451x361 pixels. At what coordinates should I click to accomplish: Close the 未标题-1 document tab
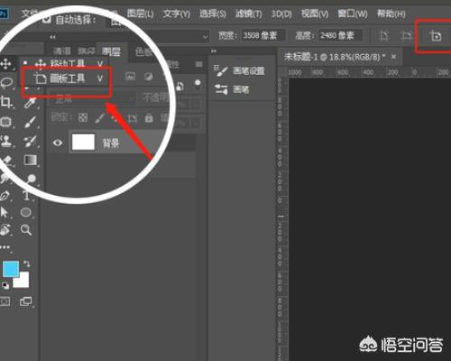393,56
